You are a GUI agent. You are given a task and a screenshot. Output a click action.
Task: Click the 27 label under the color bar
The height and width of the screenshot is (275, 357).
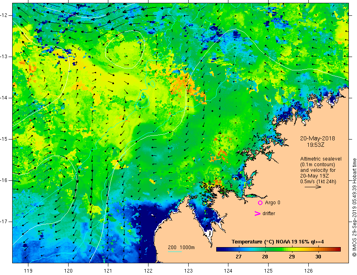tap(239, 257)
